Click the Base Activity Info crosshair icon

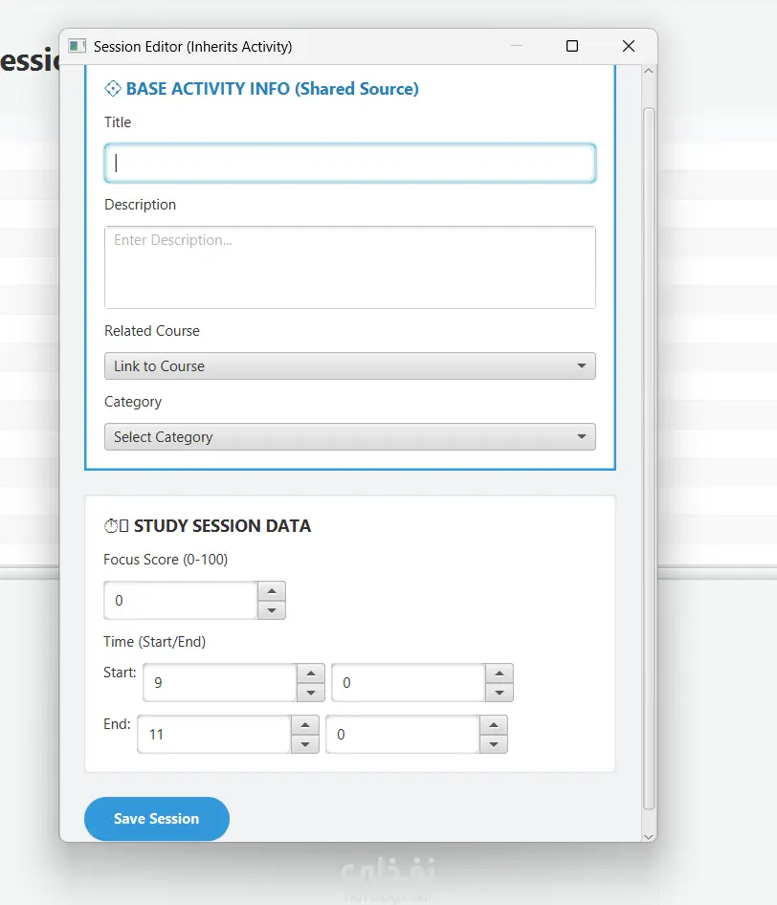113,89
